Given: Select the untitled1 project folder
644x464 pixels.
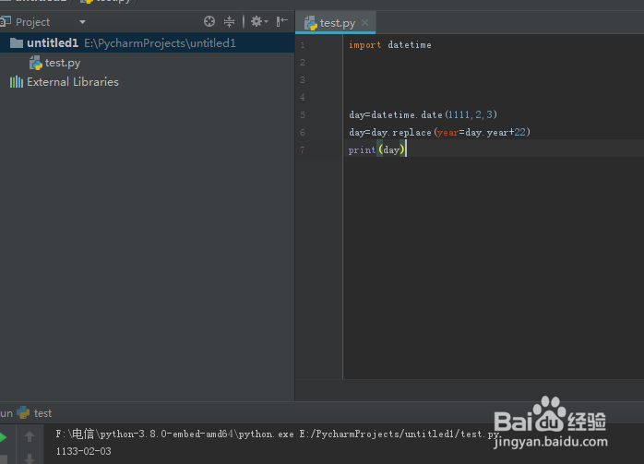Looking at the screenshot, I should tap(147, 43).
